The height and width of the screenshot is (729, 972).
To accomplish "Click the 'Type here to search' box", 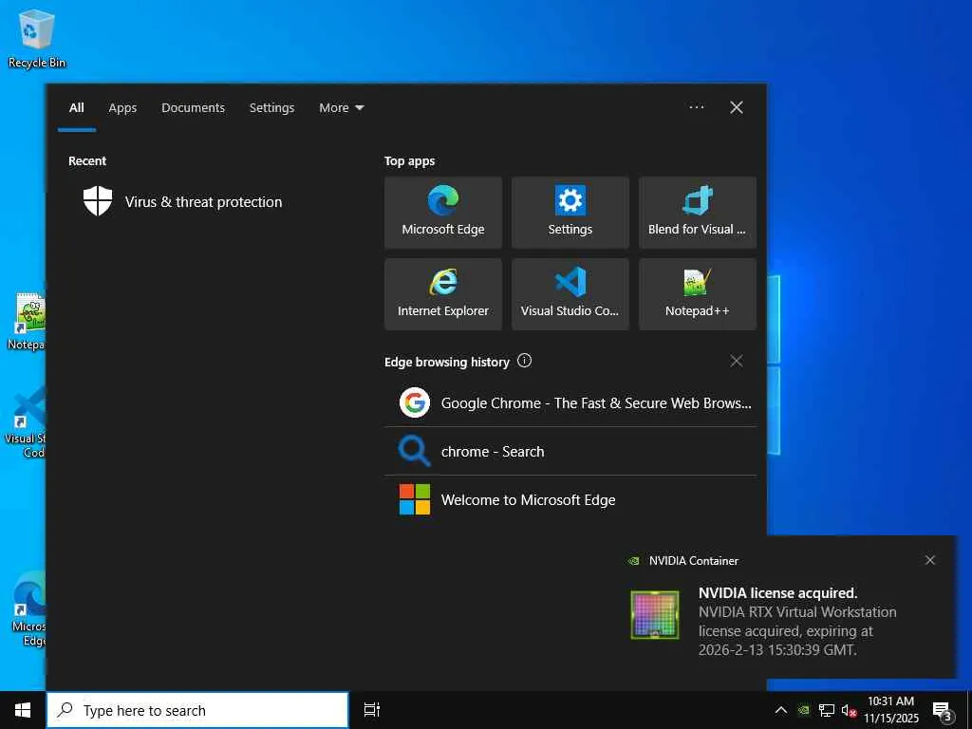I will coord(197,710).
